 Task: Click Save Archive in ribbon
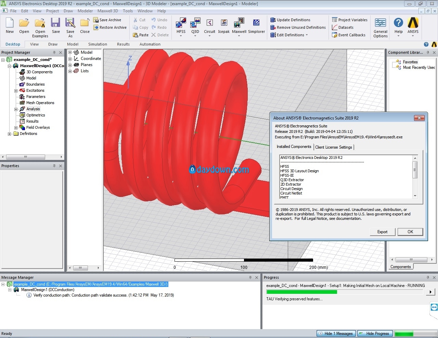107,20
